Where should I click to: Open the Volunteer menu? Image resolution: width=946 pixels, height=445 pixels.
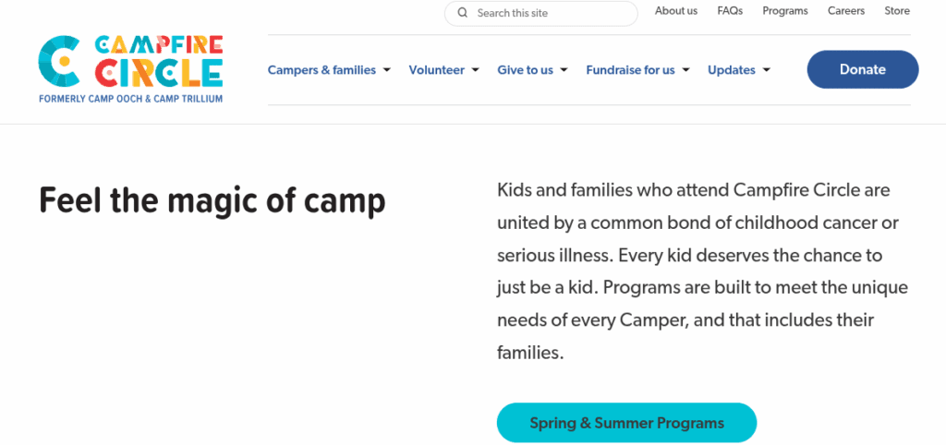tap(436, 70)
